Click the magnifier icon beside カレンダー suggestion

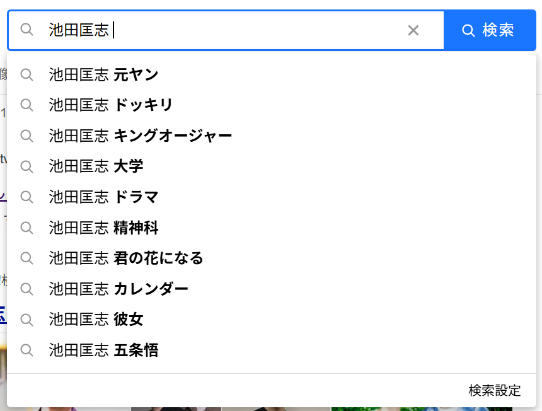[x=26, y=289]
